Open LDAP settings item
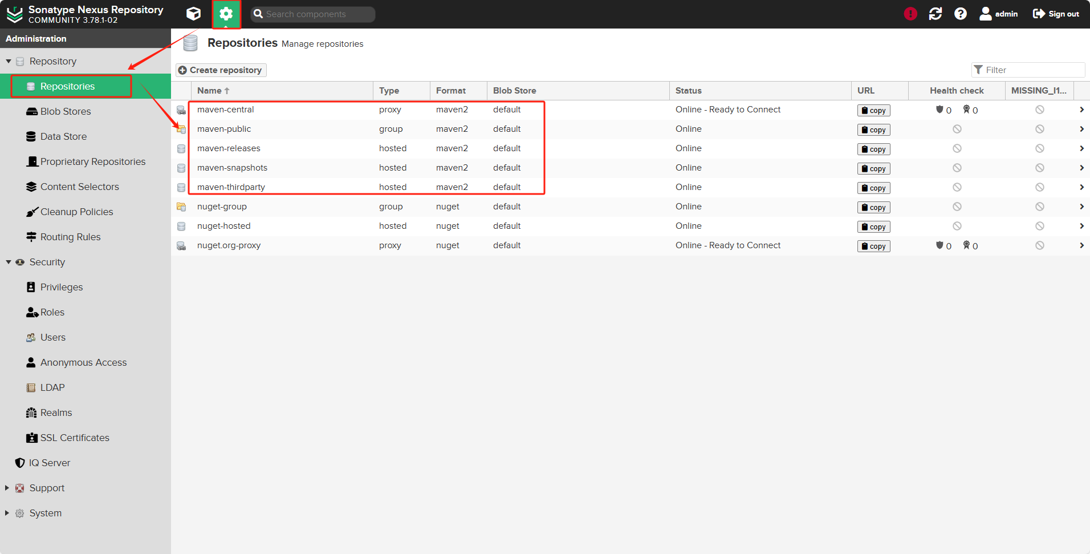The width and height of the screenshot is (1090, 554). coord(86,387)
